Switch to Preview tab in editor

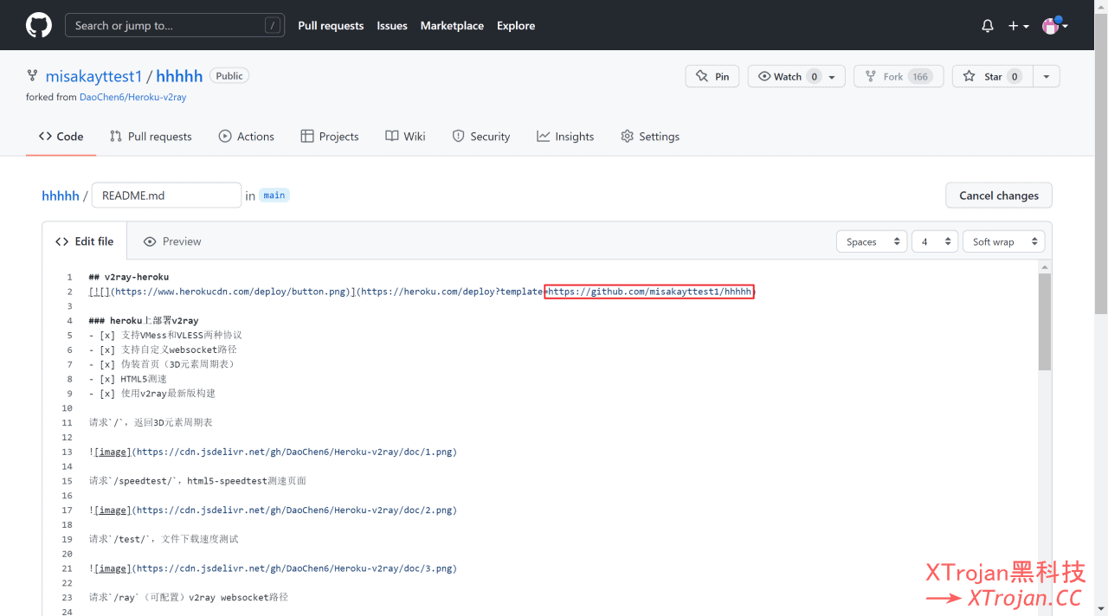[x=172, y=241]
